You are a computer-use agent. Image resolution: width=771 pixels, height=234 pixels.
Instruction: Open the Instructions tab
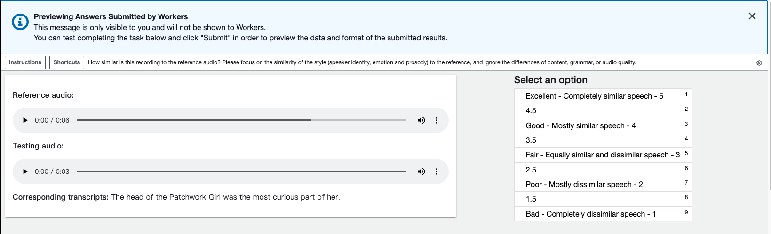point(25,62)
